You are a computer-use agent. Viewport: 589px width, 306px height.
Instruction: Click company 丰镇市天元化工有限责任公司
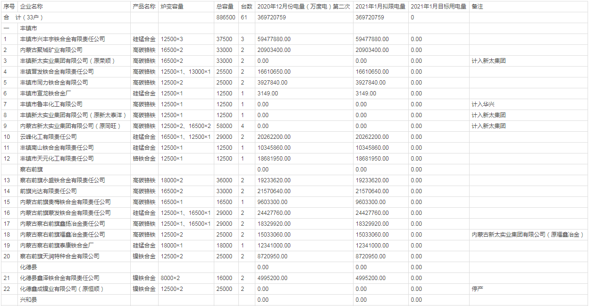click(x=57, y=159)
